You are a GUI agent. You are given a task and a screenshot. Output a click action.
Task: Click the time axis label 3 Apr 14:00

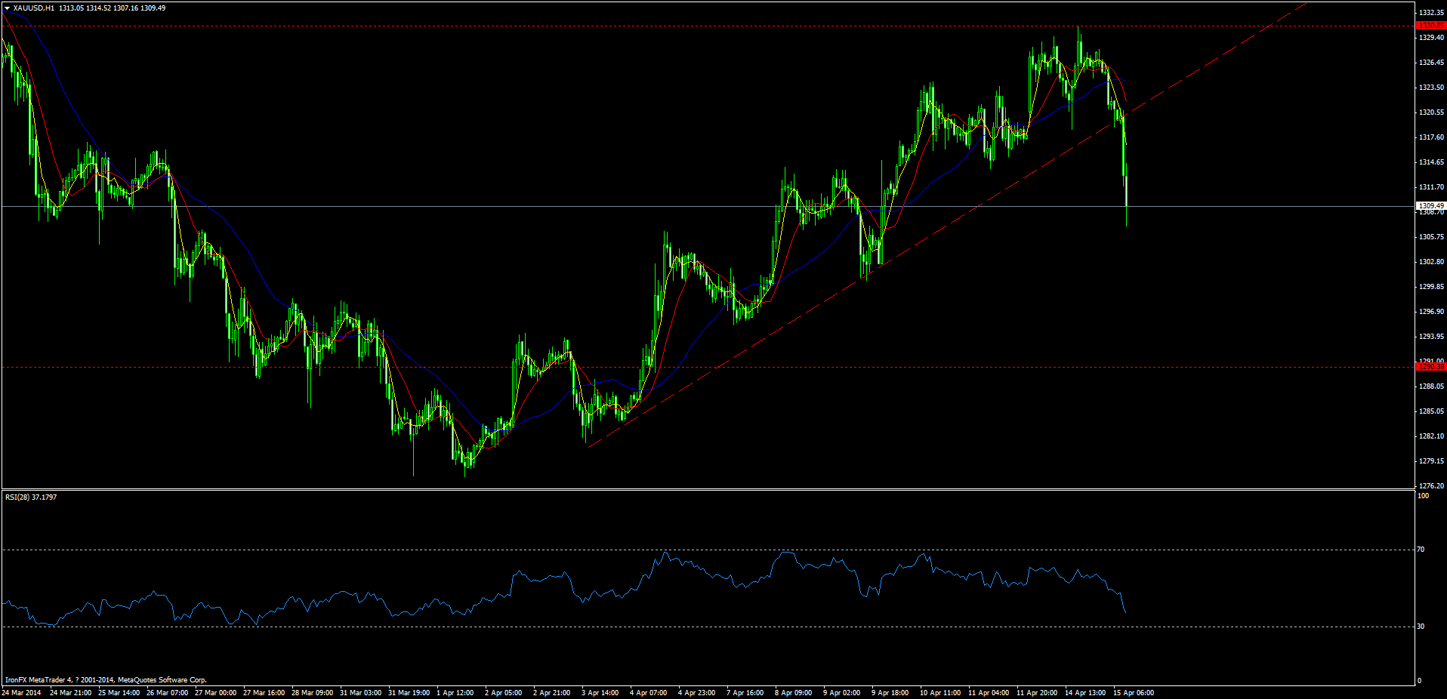(x=600, y=693)
